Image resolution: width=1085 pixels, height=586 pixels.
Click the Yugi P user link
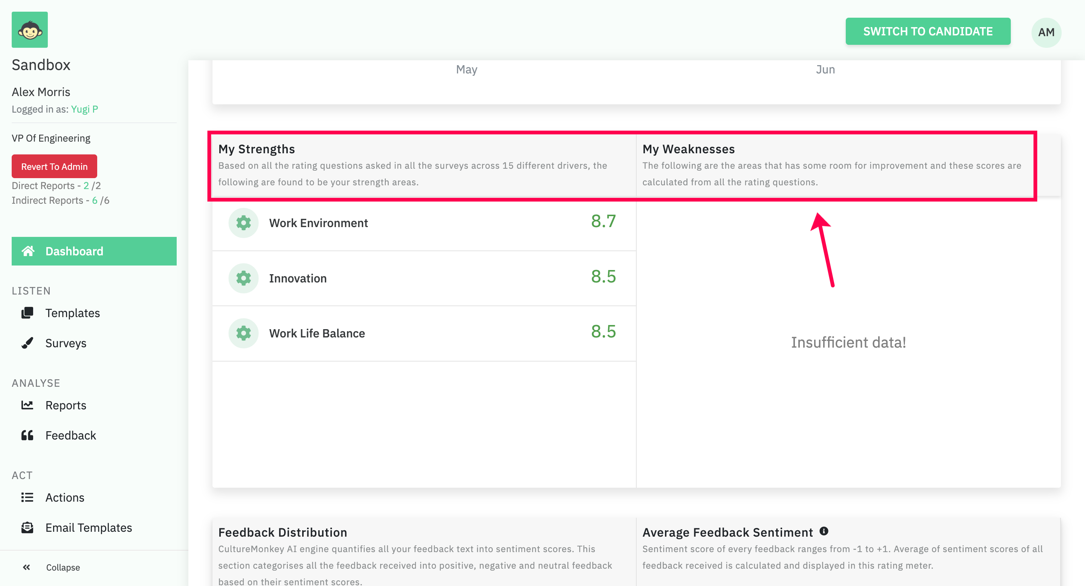85,109
